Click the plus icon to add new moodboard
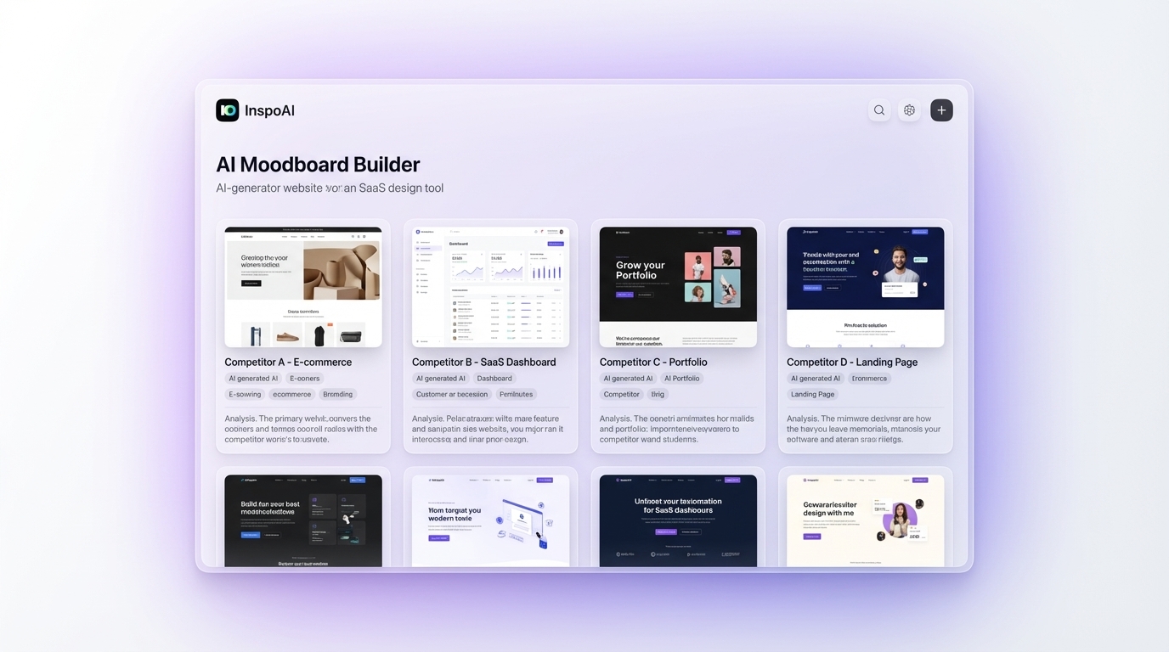The height and width of the screenshot is (652, 1169). (941, 110)
